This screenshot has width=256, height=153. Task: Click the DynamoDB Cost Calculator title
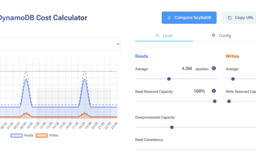(43, 18)
